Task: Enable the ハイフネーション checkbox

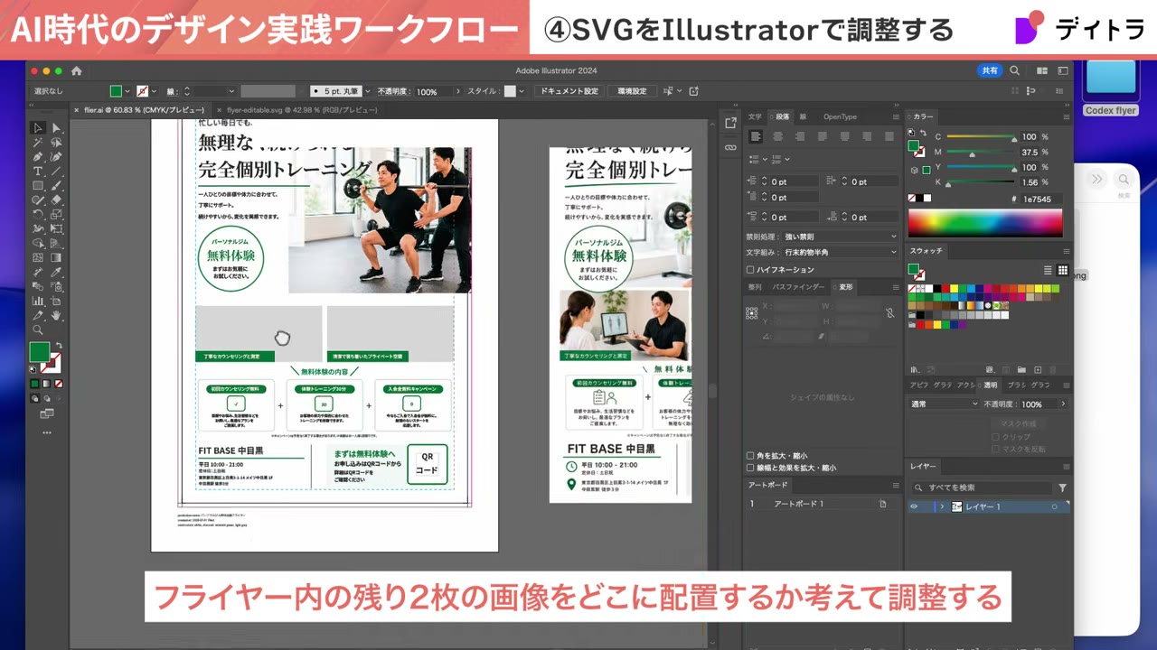Action: [750, 269]
